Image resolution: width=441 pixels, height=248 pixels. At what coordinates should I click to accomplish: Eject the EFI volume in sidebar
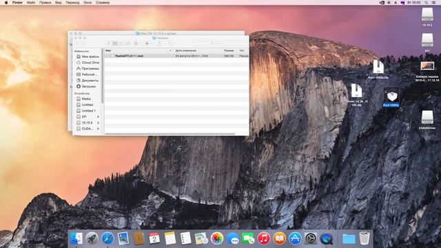click(x=98, y=116)
